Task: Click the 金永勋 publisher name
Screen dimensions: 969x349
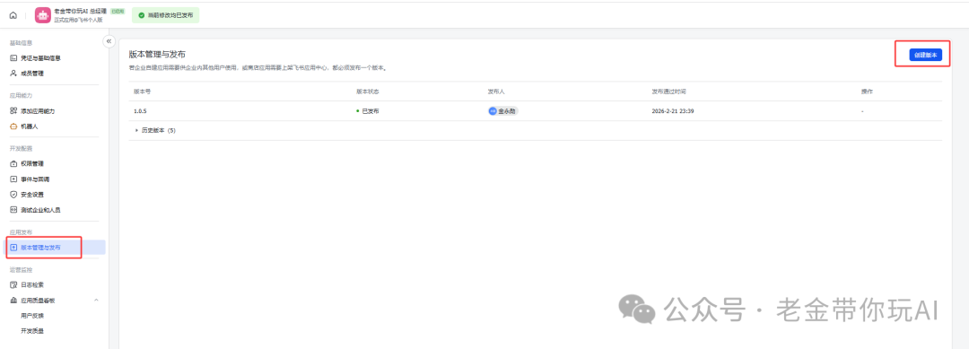Action: (507, 111)
